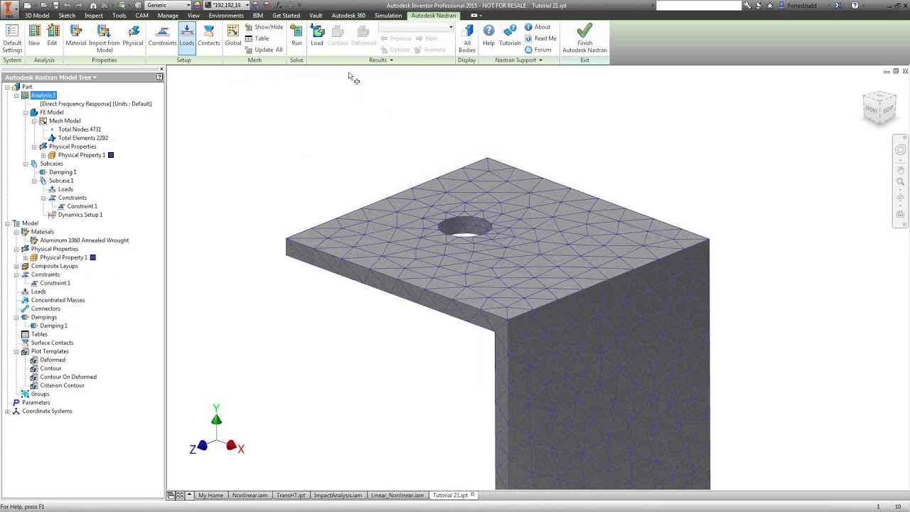Select Concentrated Masses in the tree
The width and height of the screenshot is (910, 512).
pyautogui.click(x=58, y=300)
